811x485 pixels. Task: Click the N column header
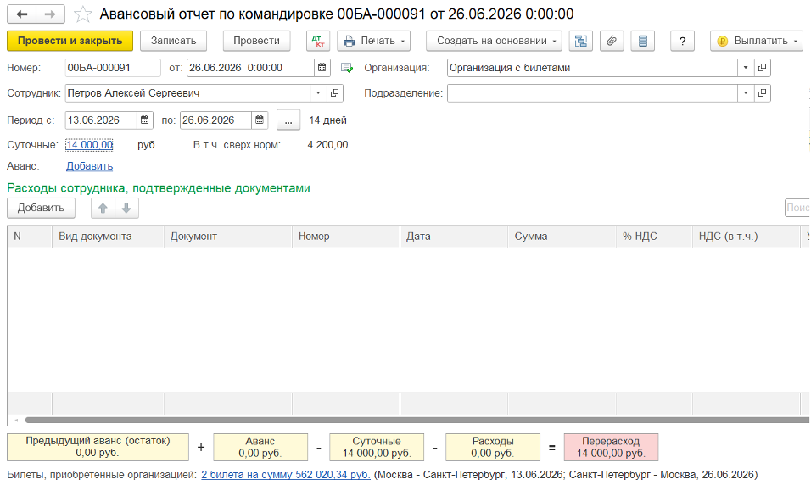click(x=30, y=237)
